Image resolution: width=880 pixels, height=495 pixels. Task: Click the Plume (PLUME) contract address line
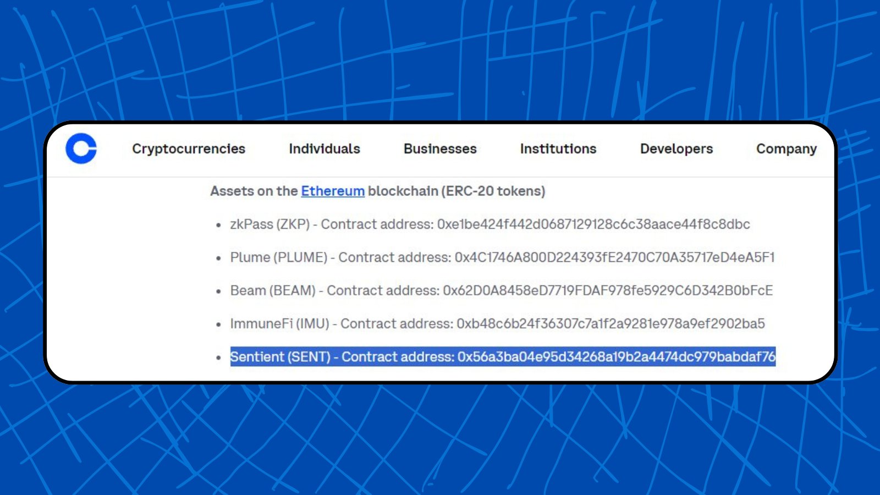[502, 257]
